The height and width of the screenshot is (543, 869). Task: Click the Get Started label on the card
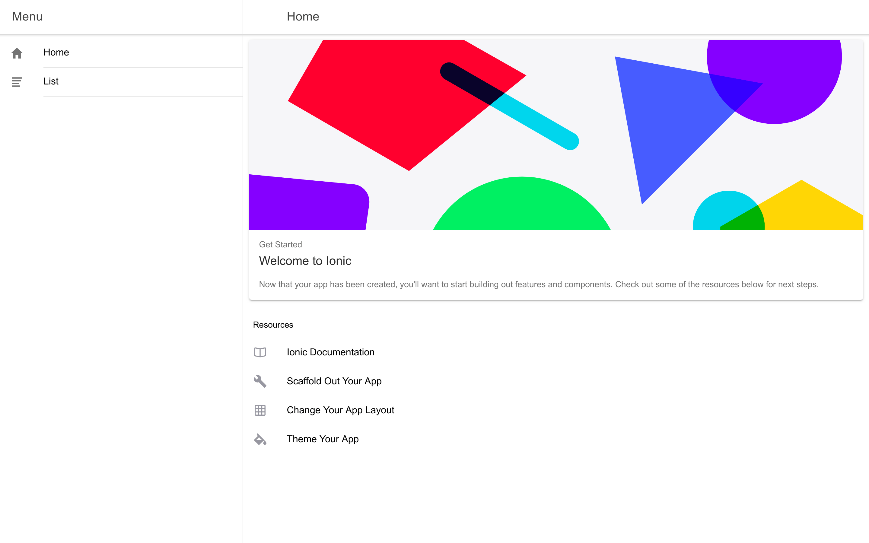pos(280,245)
